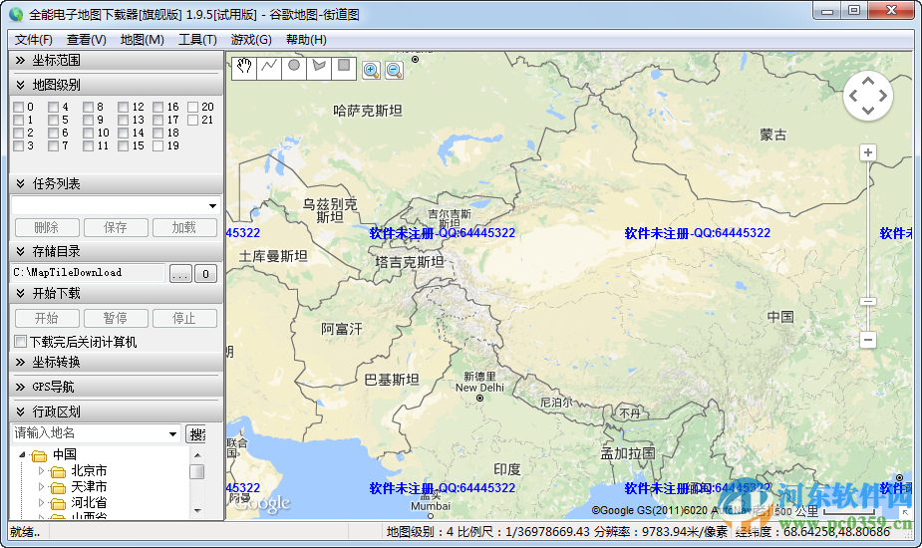Expand the 北京市 tree node
922x548 pixels.
tap(41, 471)
